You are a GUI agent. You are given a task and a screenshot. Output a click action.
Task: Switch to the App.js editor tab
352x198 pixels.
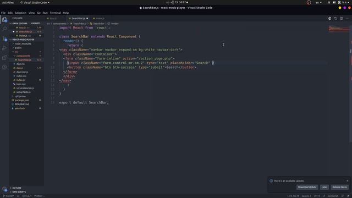tap(53, 18)
